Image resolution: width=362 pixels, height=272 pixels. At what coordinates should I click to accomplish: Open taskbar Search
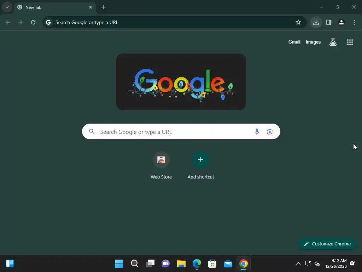(135, 263)
